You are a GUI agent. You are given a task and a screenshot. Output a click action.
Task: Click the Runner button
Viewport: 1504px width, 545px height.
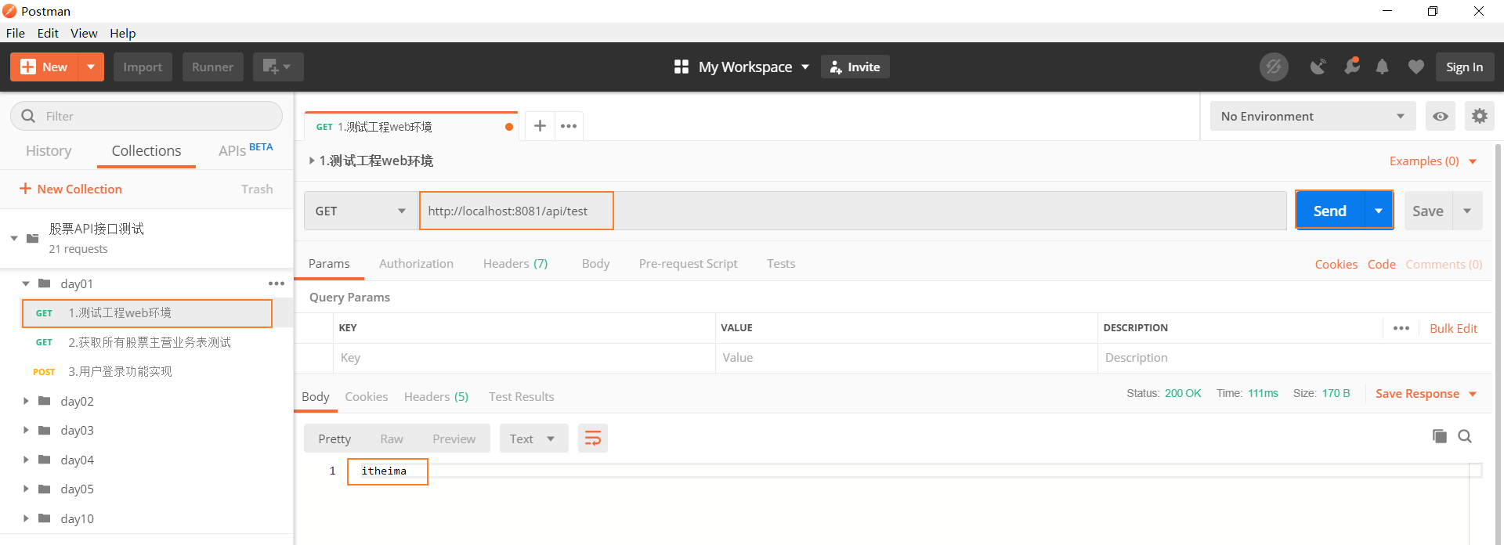pos(212,67)
